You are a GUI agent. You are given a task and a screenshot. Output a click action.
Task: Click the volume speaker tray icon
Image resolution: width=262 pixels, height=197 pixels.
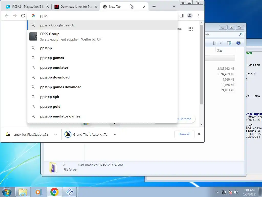click(236, 192)
